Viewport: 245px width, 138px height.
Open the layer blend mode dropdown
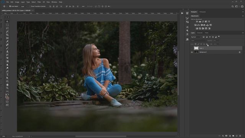pyautogui.click(x=198, y=41)
